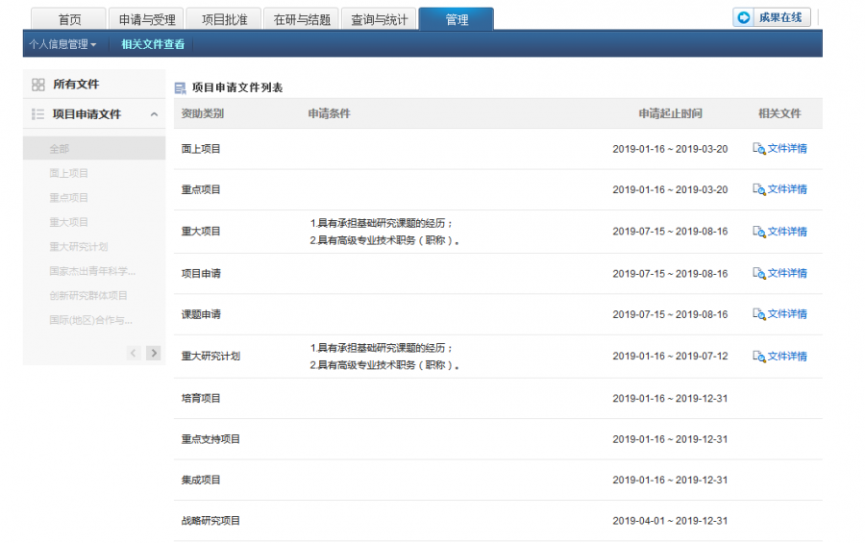This screenshot has width=865, height=543.
Task: Open the 个人信息管理 dropdown menu
Action: pos(62,44)
